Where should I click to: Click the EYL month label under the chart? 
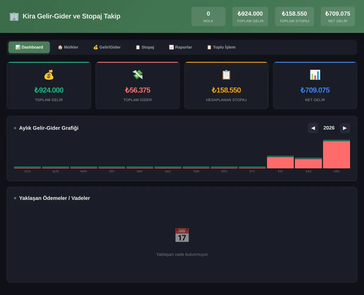pos(252,171)
